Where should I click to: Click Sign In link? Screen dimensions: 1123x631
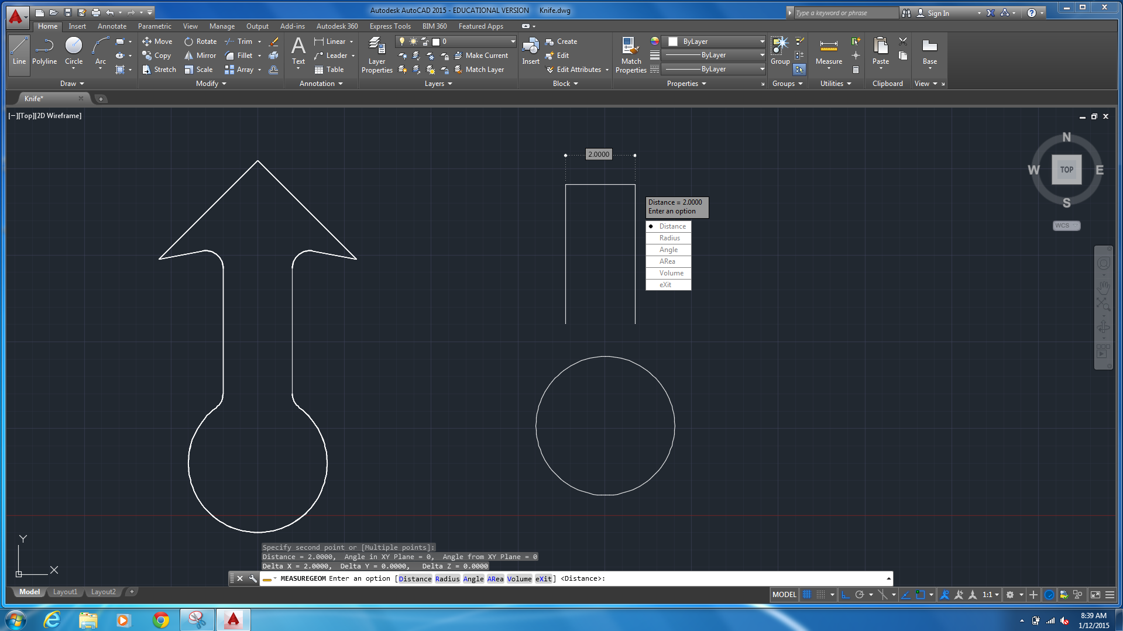click(x=938, y=13)
